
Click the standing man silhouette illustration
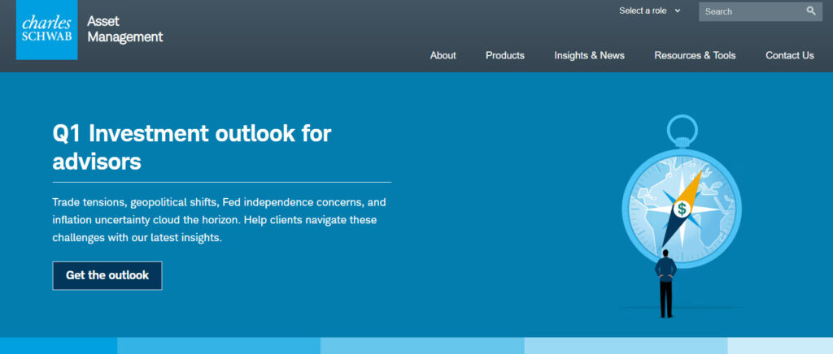(666, 283)
